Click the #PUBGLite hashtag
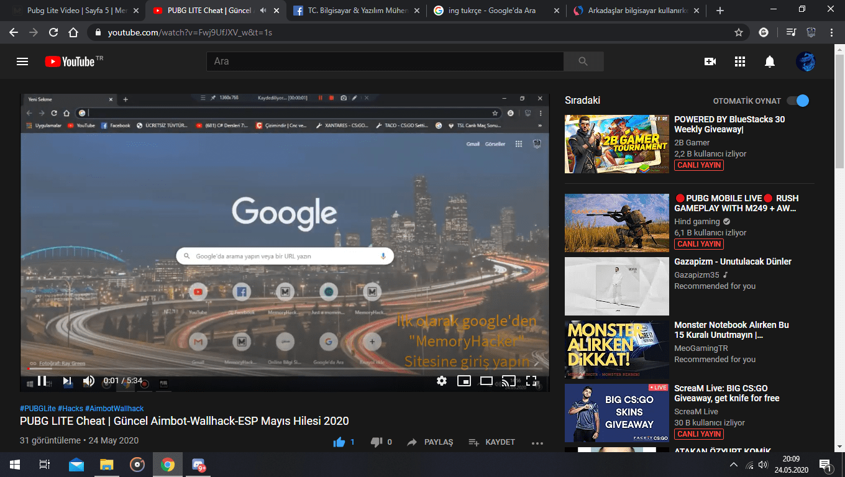 pos(37,409)
